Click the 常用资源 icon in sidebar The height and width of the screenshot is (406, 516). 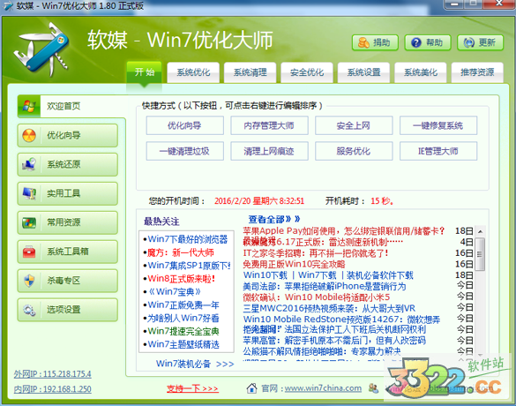point(29,222)
